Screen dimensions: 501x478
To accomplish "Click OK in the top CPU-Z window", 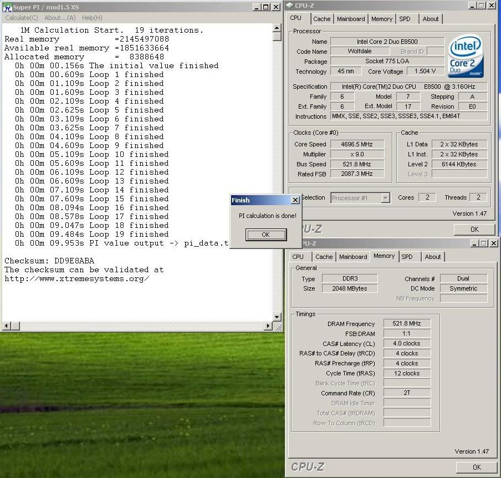I will coord(474,229).
